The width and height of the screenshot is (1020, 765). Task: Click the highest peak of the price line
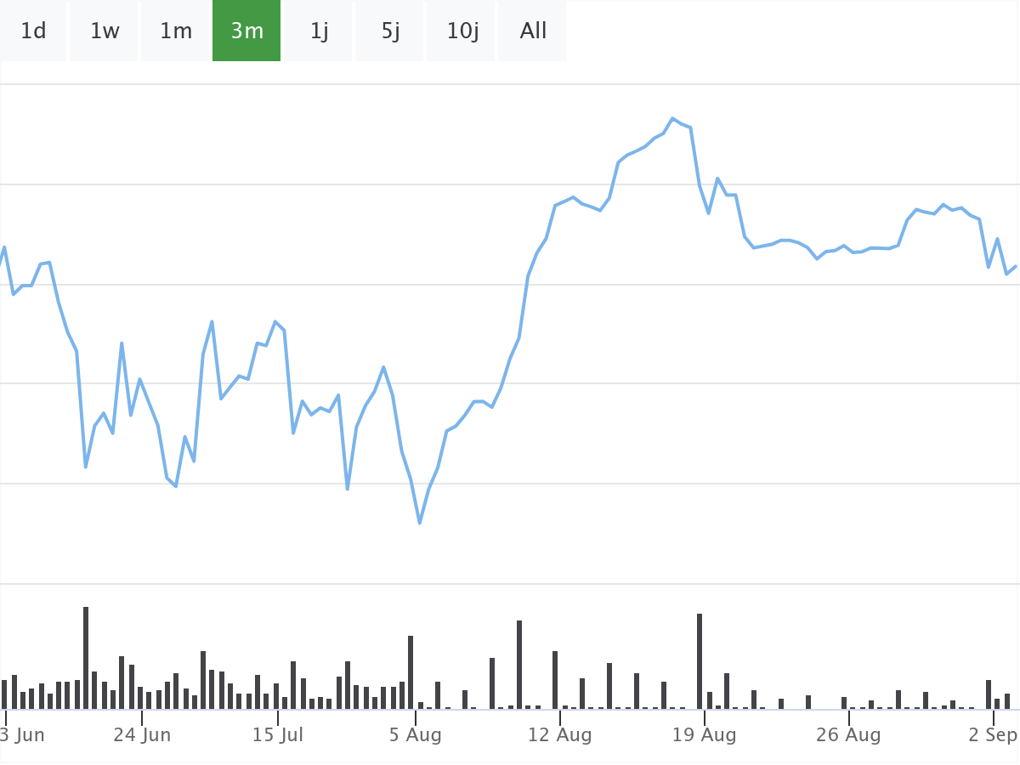click(672, 118)
